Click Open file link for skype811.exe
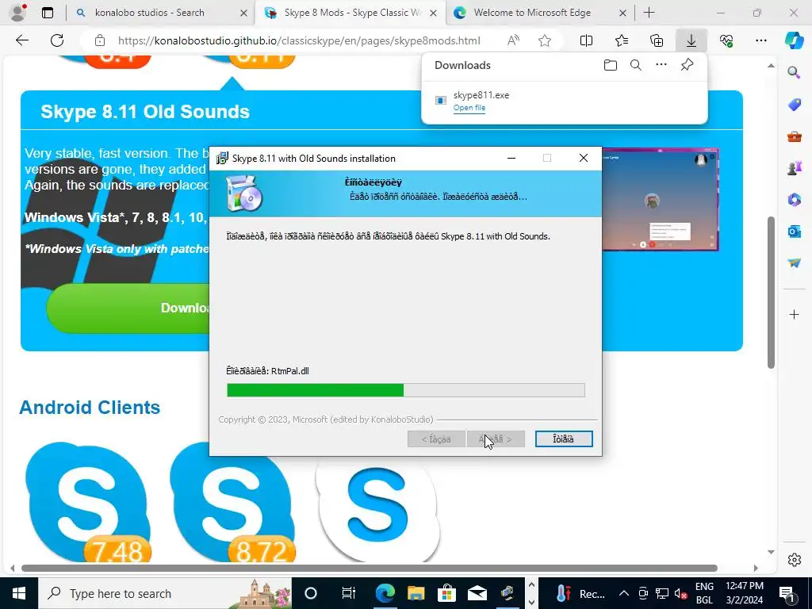The width and height of the screenshot is (812, 609). click(469, 108)
